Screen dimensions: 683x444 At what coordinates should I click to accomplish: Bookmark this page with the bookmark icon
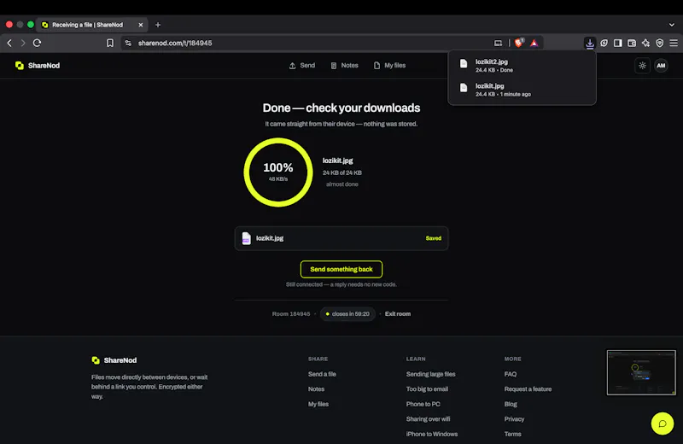pyautogui.click(x=110, y=43)
